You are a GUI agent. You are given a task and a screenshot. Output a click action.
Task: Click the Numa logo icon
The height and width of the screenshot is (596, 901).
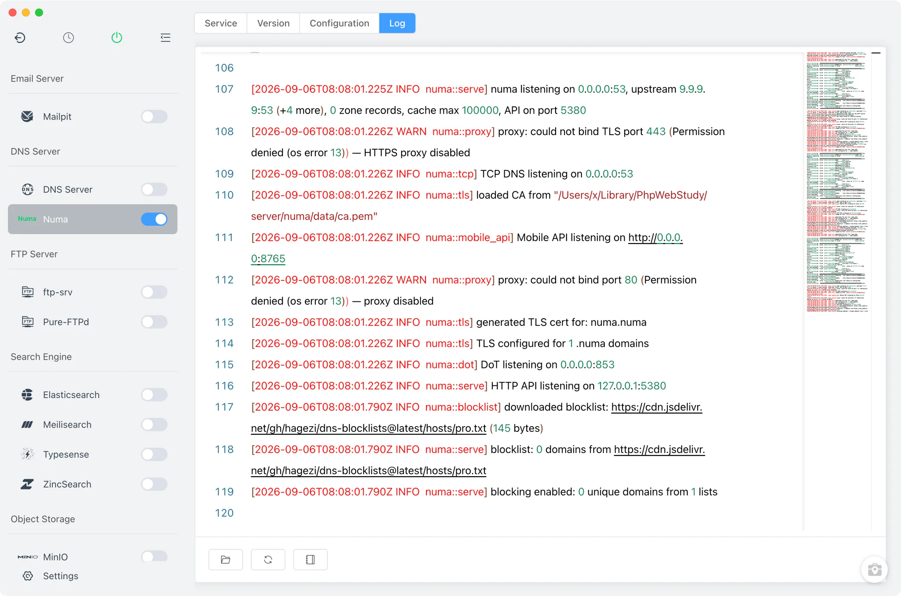click(x=27, y=219)
